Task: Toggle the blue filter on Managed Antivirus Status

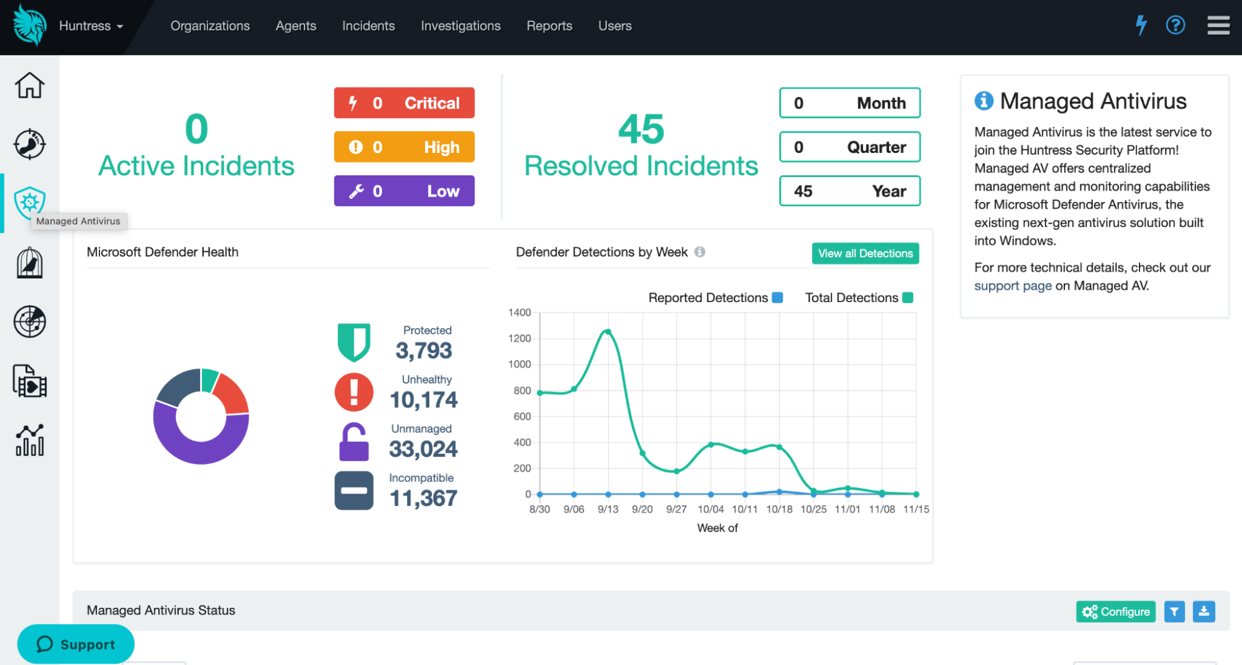Action: 1174,612
